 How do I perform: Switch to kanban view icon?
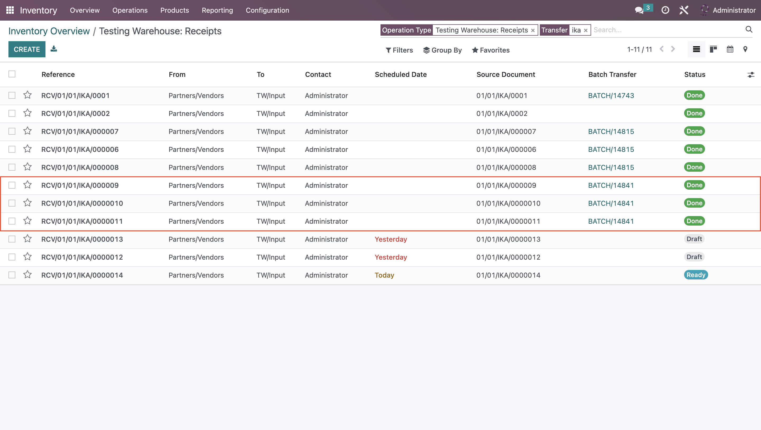click(713, 49)
